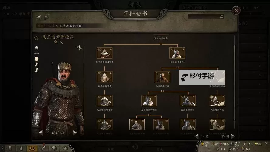Image resolution: width=270 pixels, height=152 pixels.
Task: Select the glove equipment slot icon
Action: point(36,65)
